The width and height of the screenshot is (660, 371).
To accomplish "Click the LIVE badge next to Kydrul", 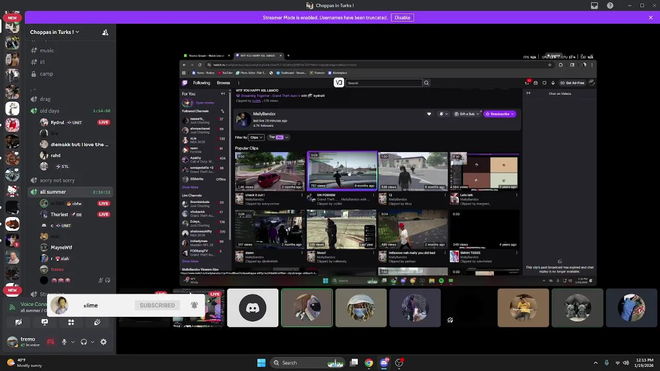I will tap(104, 123).
